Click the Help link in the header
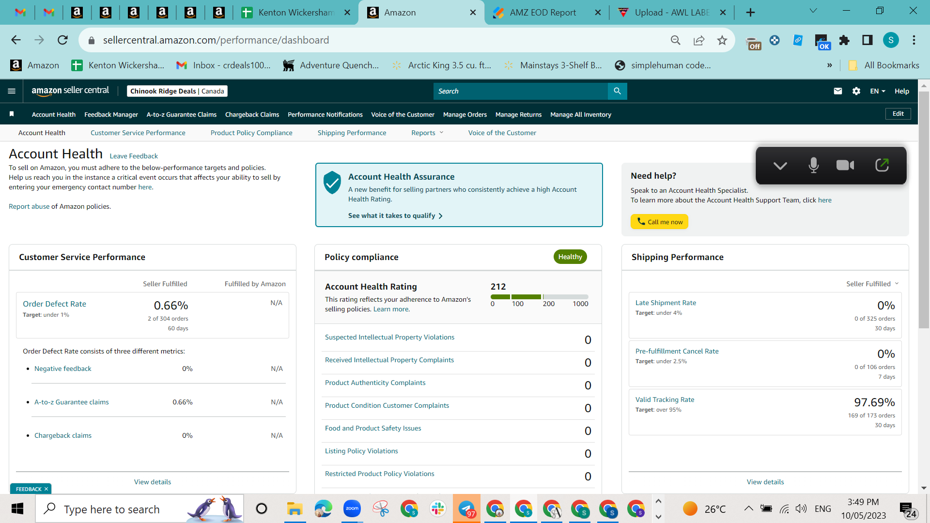This screenshot has height=523, width=930. click(901, 91)
